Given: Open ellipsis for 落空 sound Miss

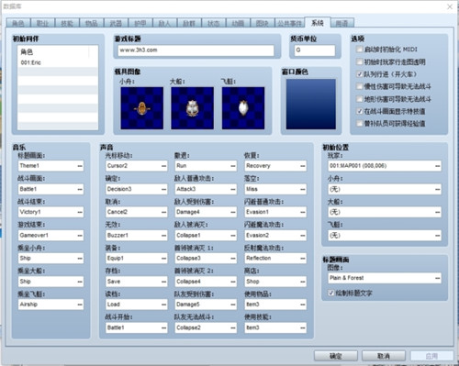Looking at the screenshot, I should coord(303,189).
